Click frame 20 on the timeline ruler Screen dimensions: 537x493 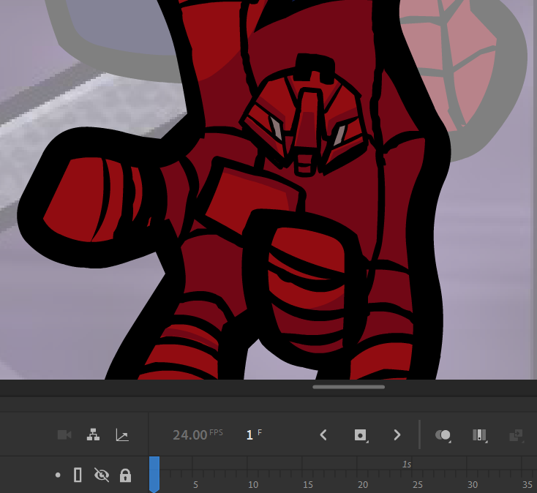click(x=363, y=484)
